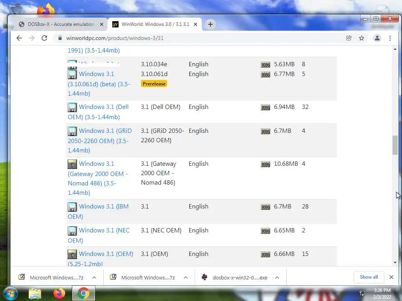Click floppy icon for Windows 3.1 3.10.061d beta
This screenshot has width=402, height=301.
72,74
